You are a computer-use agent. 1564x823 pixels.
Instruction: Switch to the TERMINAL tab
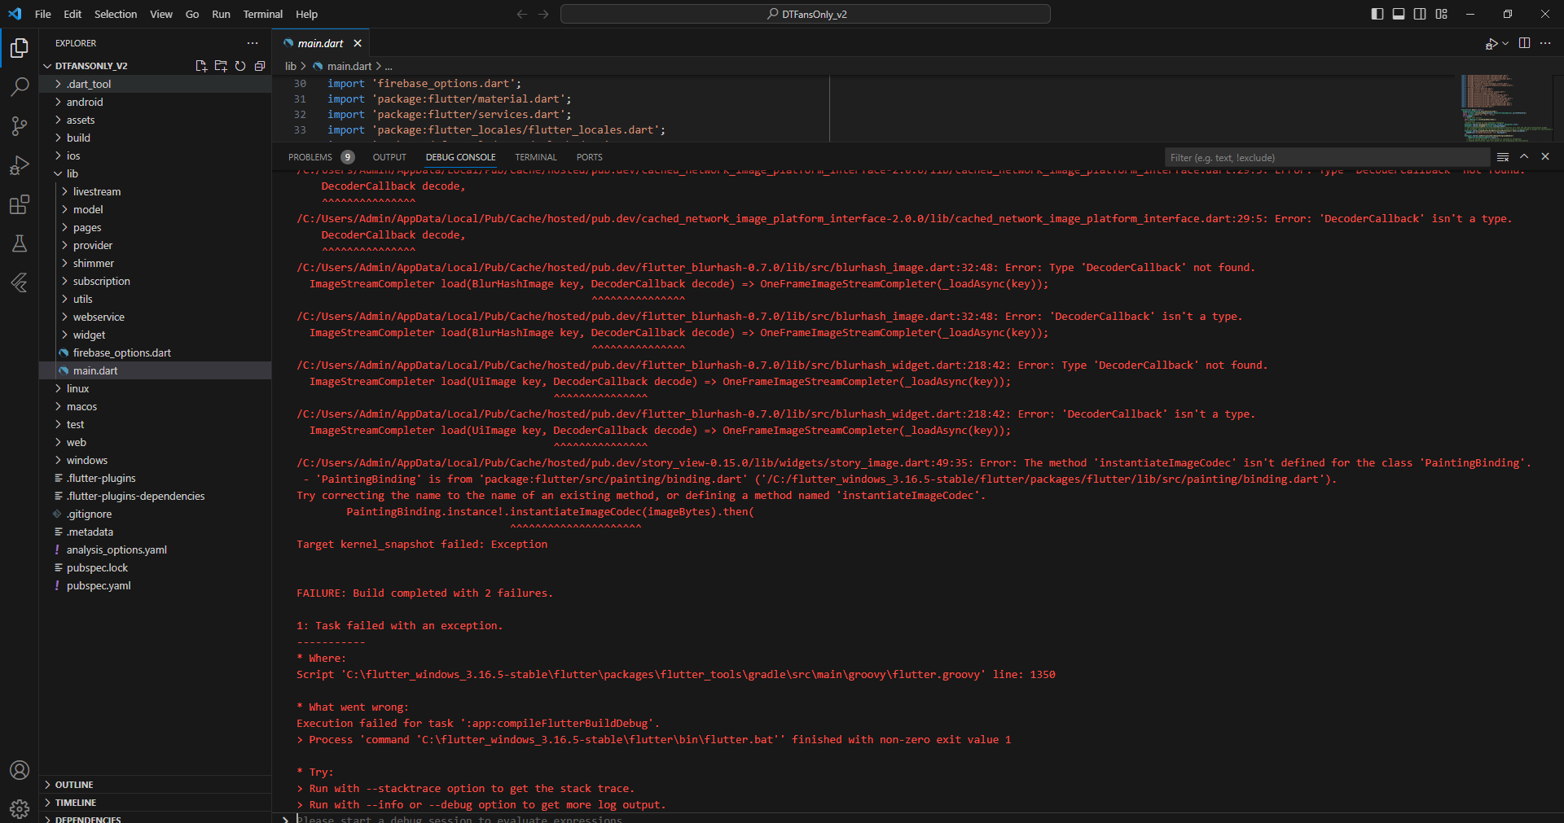click(x=536, y=157)
